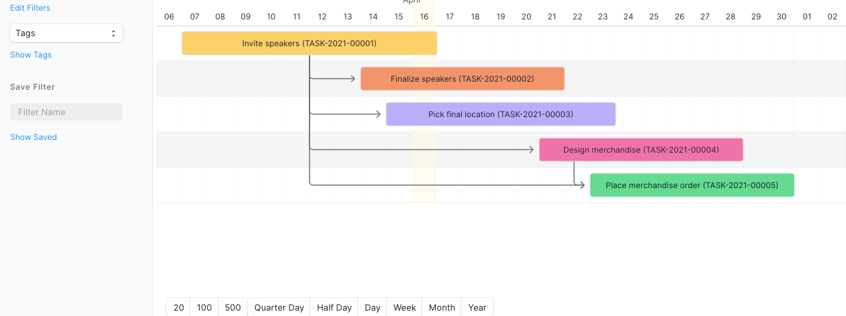Switch Gantt view to Week

pos(405,307)
